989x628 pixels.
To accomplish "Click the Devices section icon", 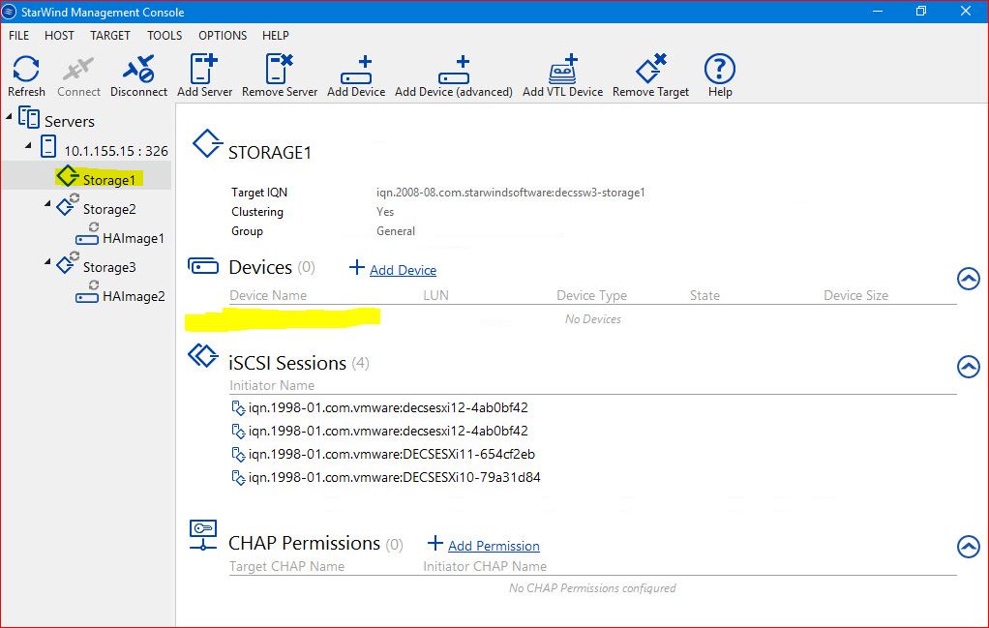I will (203, 266).
